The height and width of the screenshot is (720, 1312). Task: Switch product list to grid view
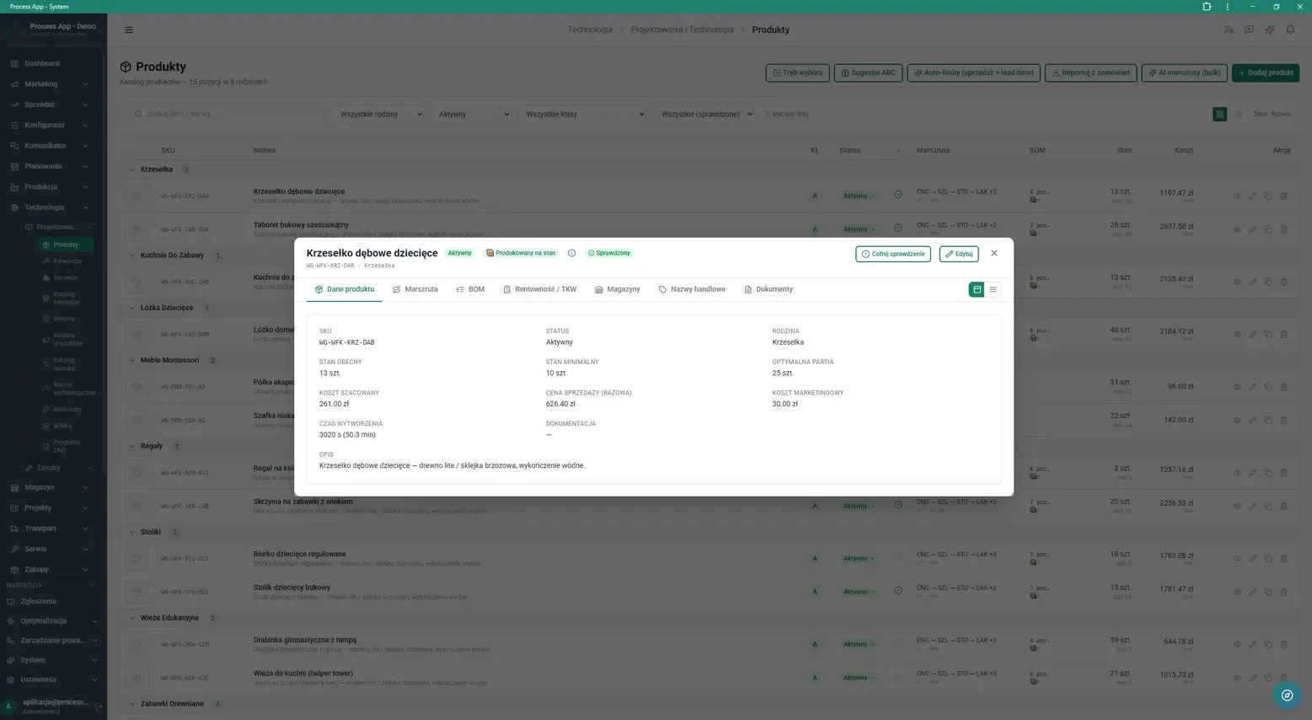point(1219,114)
